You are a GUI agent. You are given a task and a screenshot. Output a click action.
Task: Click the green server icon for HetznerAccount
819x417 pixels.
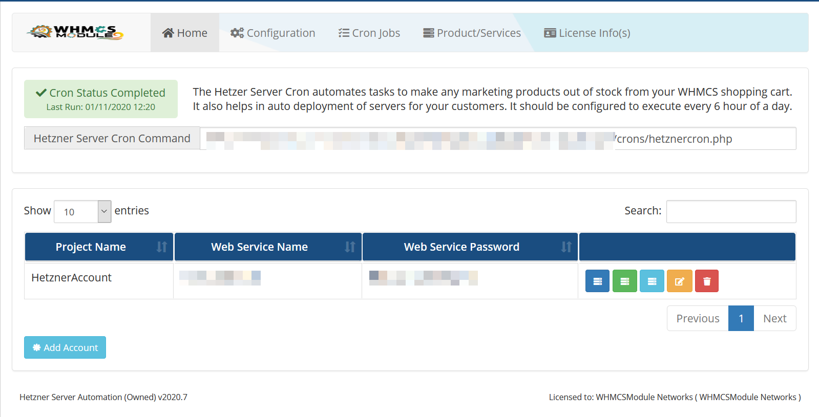(x=625, y=281)
